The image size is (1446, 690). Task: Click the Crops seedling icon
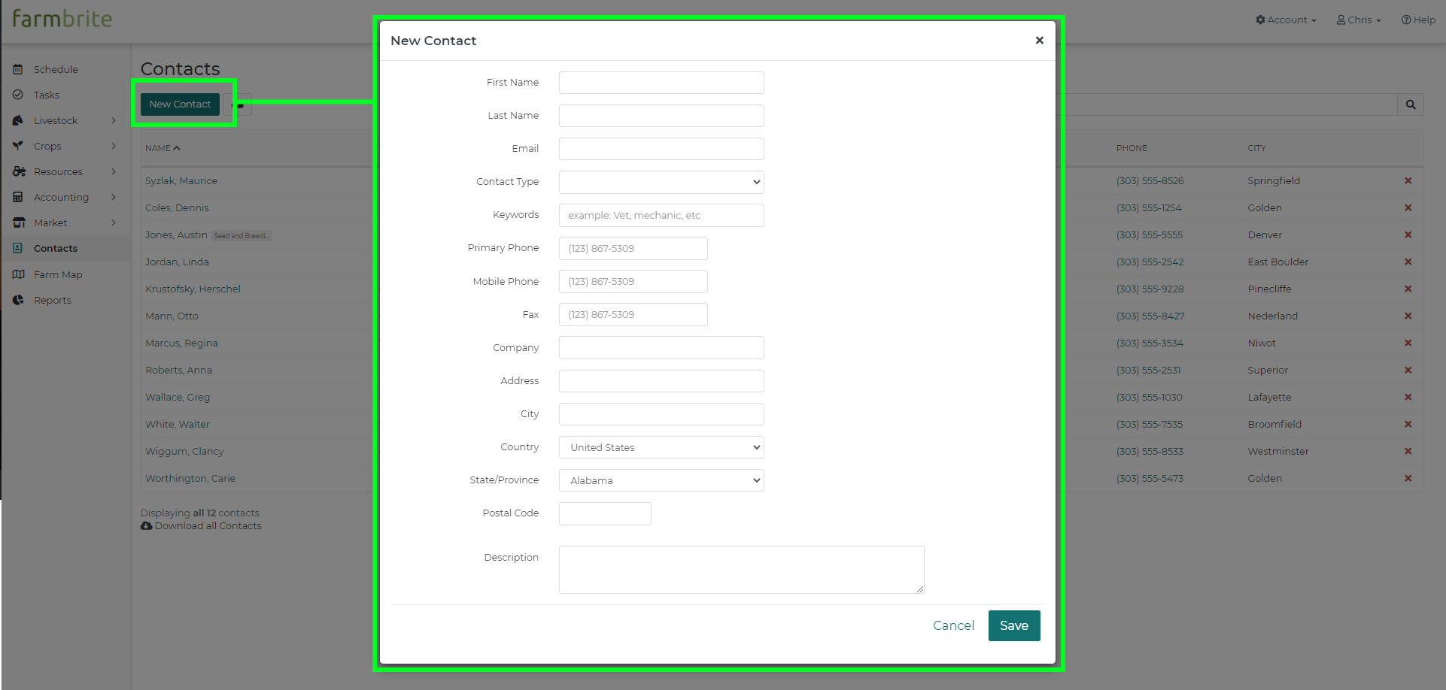point(18,146)
